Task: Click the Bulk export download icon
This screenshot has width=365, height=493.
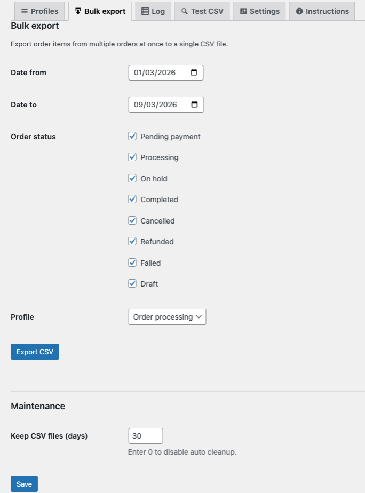Action: click(78, 11)
